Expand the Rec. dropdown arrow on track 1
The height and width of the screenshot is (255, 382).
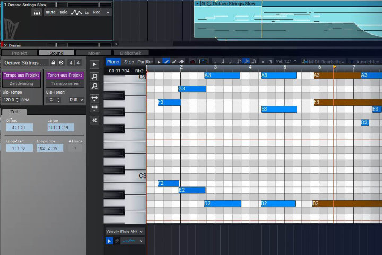click(108, 12)
